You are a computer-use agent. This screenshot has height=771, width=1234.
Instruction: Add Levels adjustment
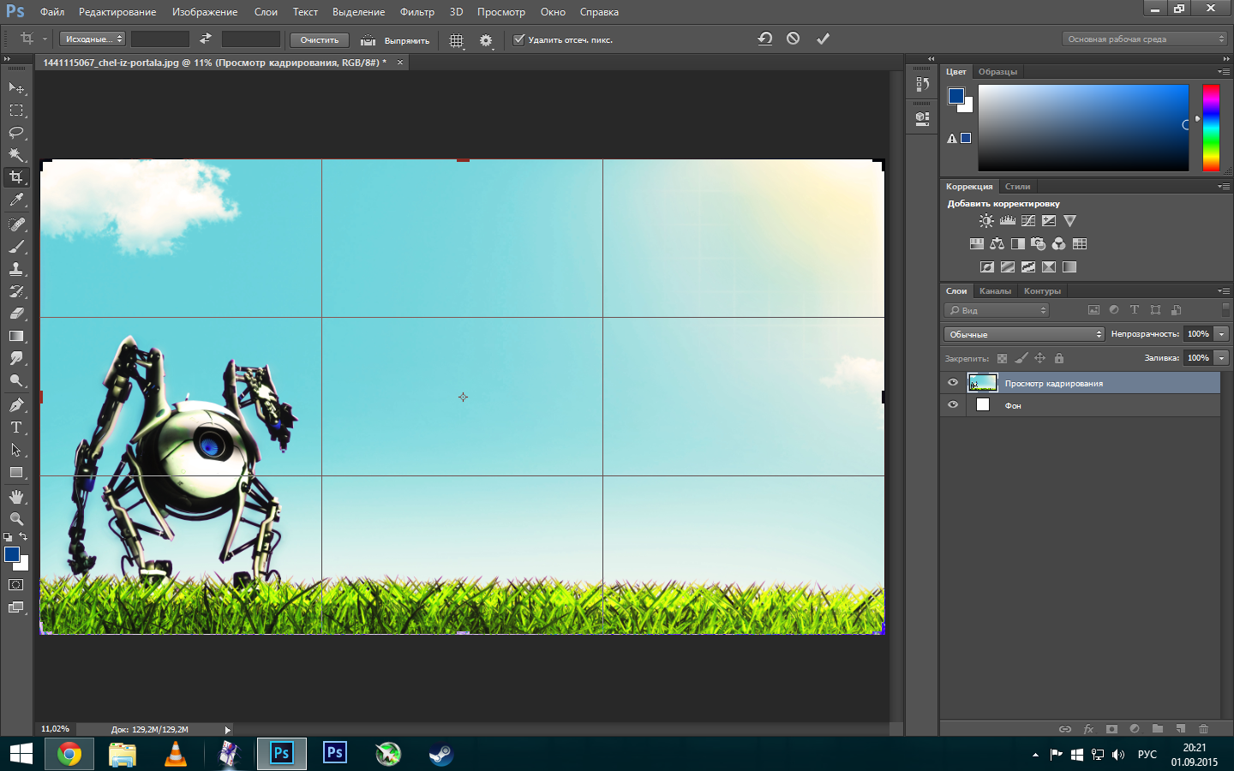(x=1008, y=221)
